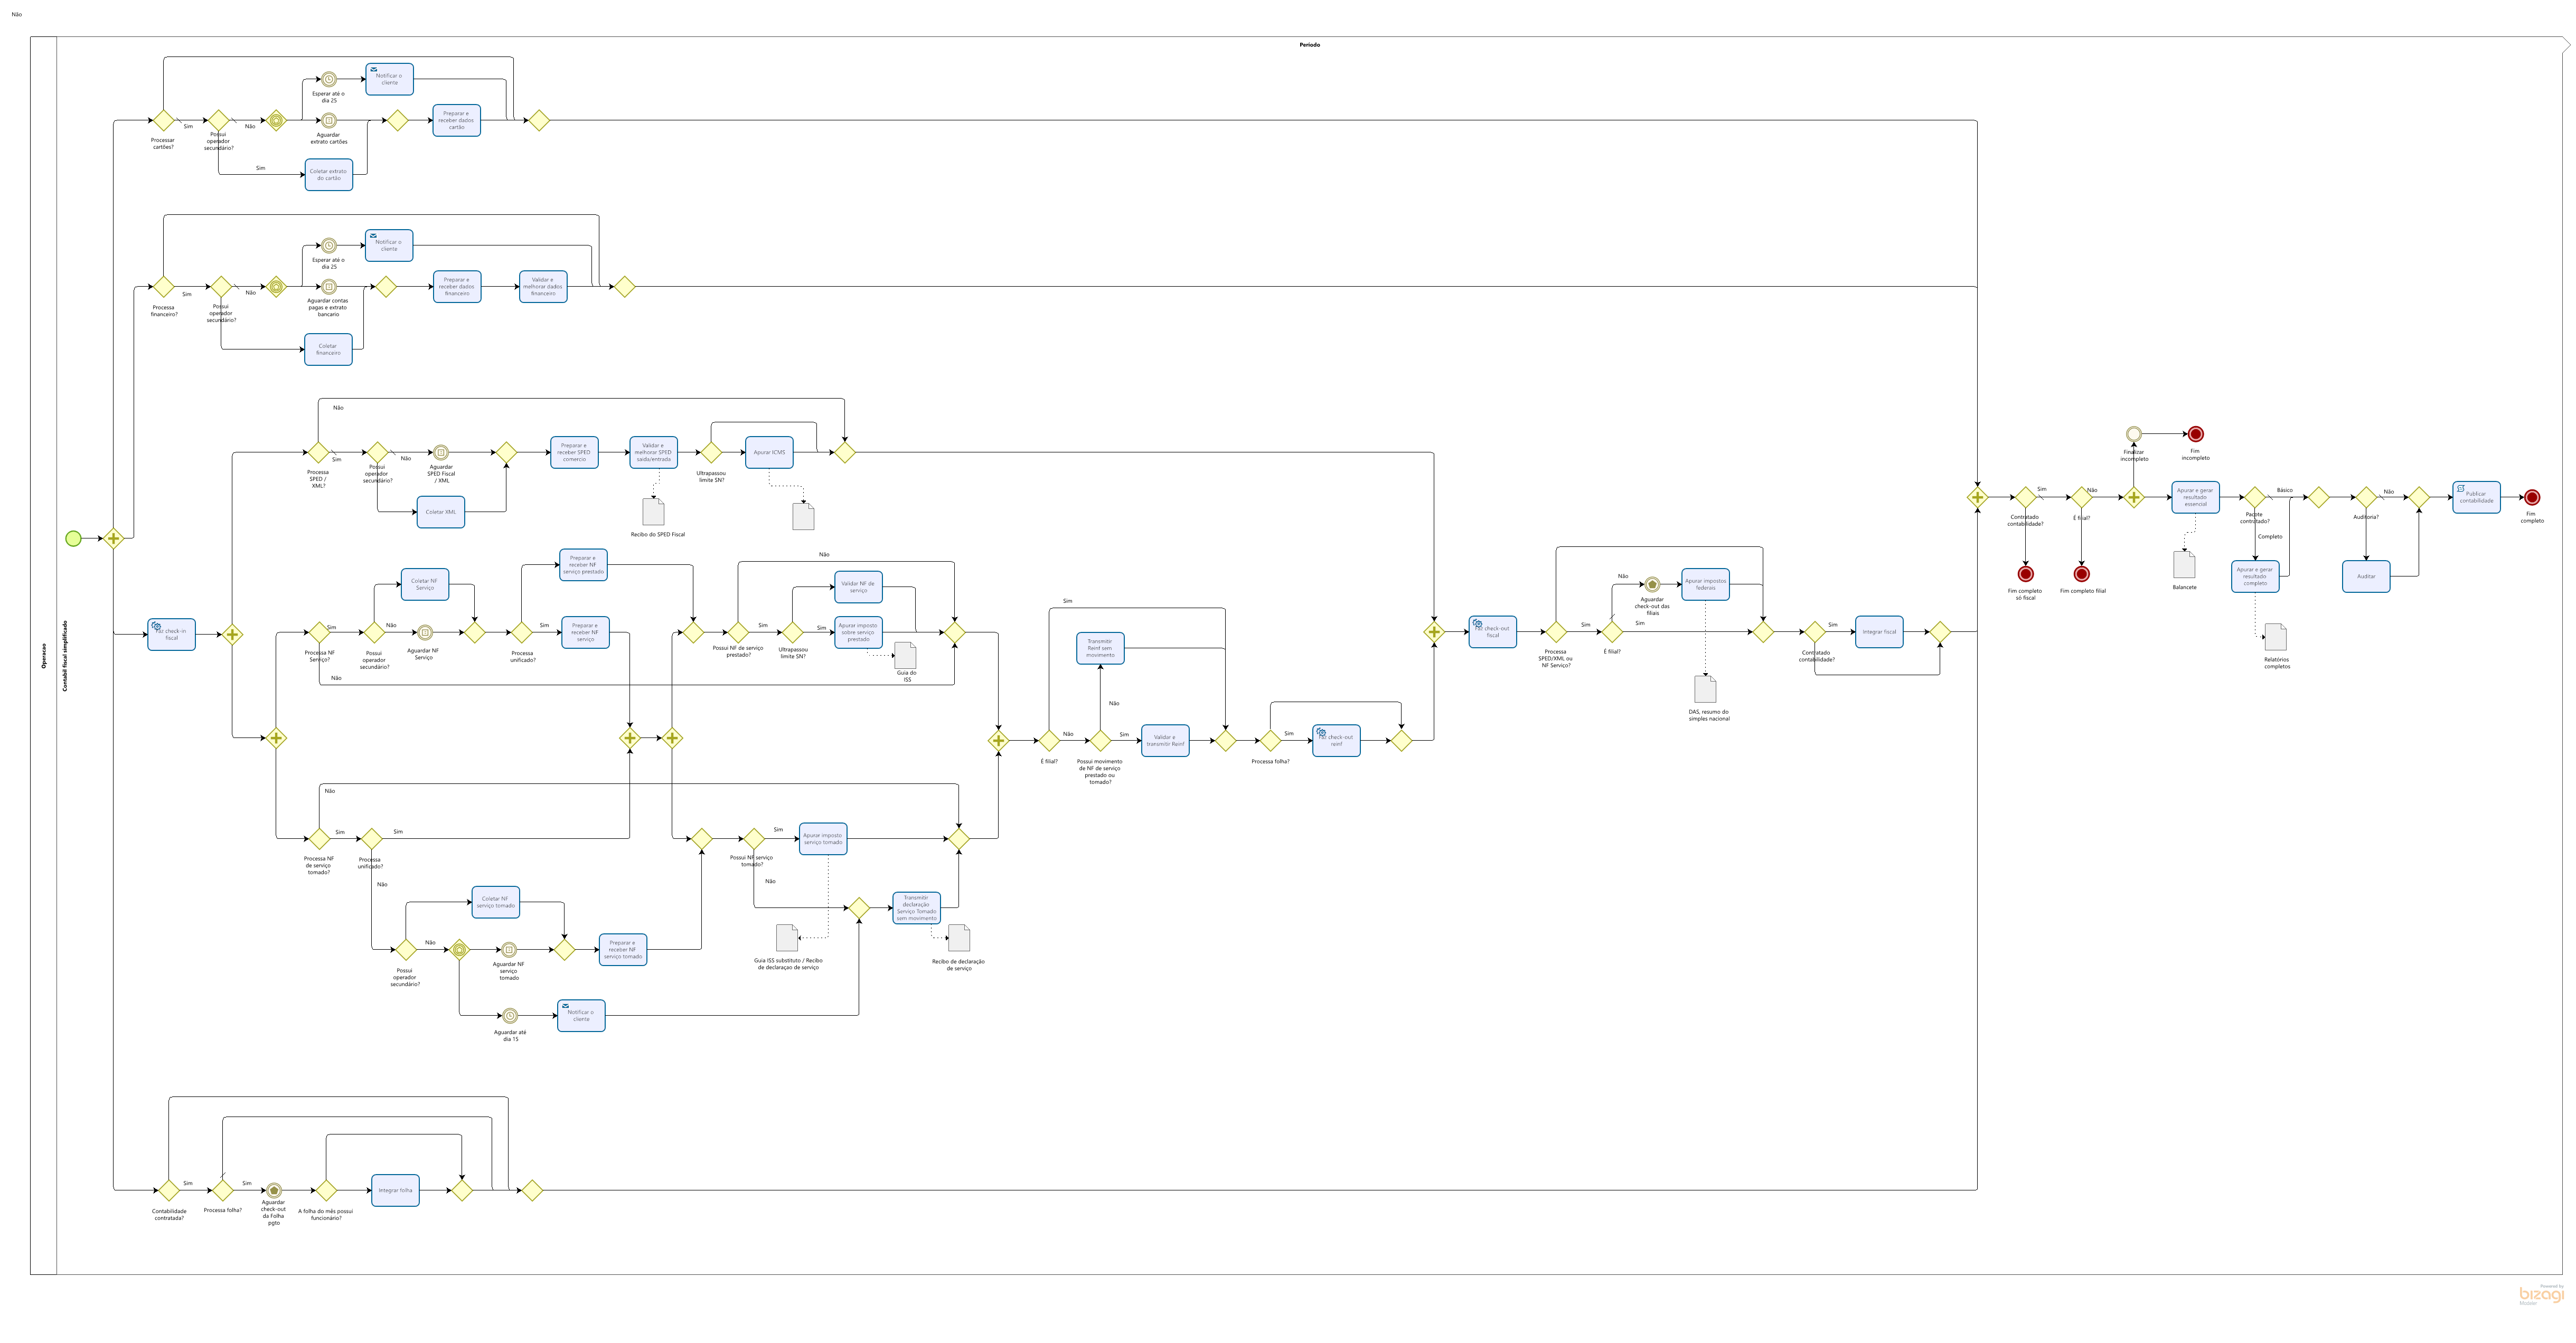Select the 'Apurar e gerar resultado essencial' task

[2195, 497]
